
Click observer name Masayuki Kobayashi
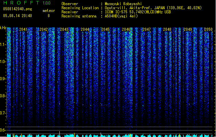click(x=123, y=4)
